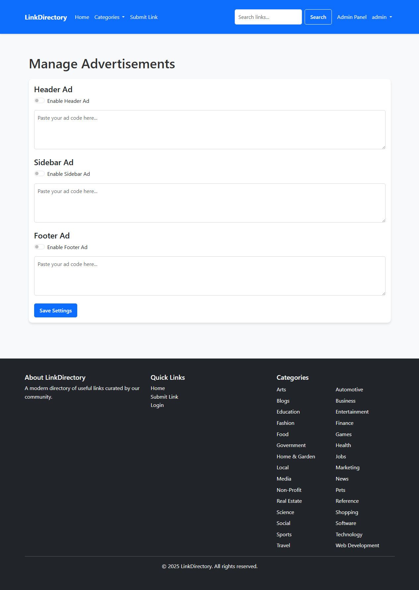Click the footer Submit Link quick link

coord(164,397)
